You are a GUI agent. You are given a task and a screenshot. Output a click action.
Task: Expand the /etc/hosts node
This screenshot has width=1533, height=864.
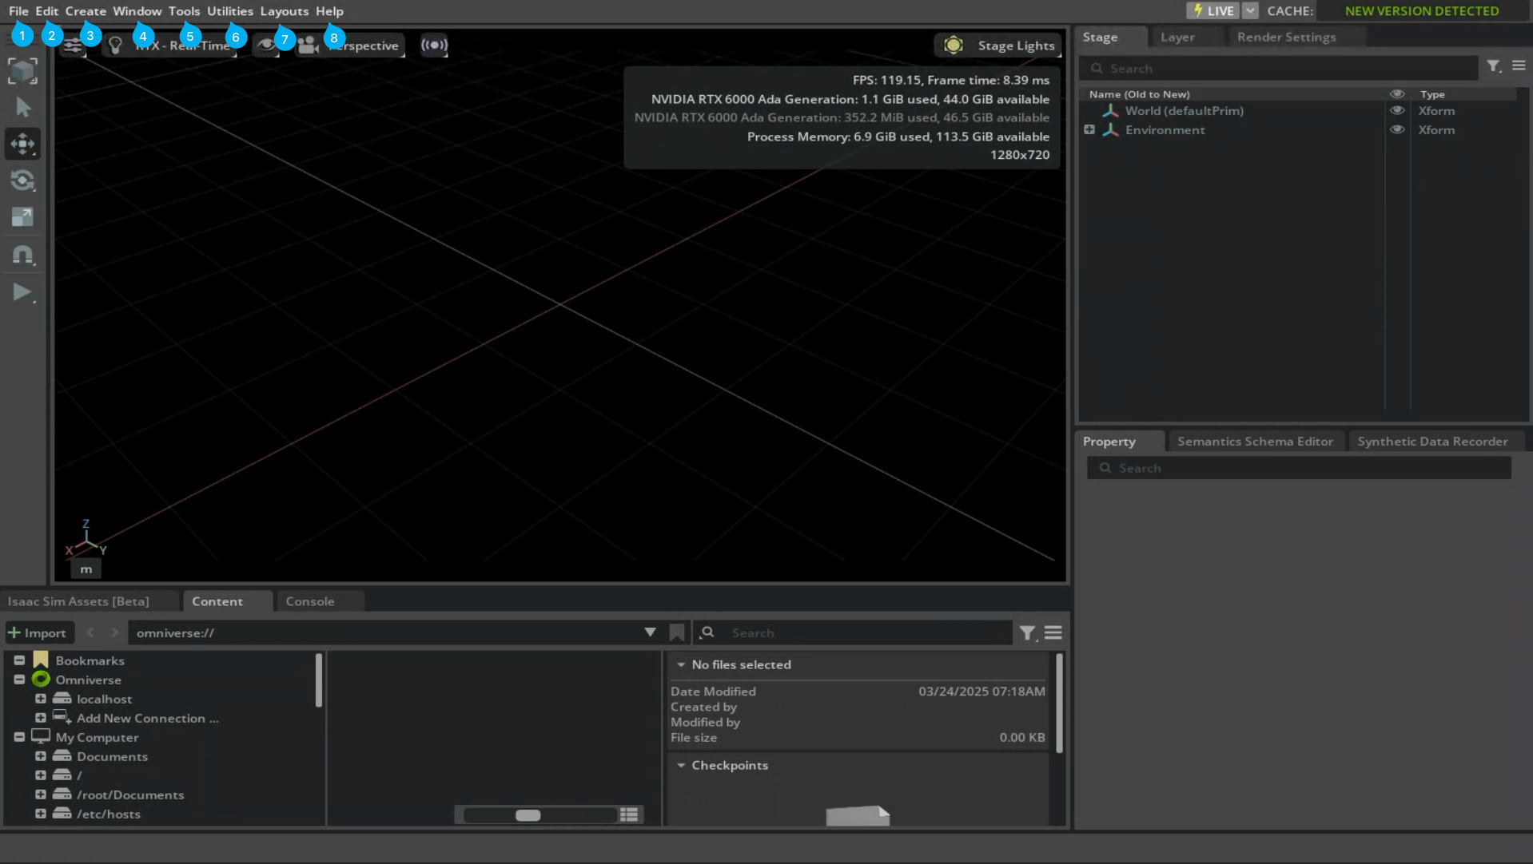[41, 814]
